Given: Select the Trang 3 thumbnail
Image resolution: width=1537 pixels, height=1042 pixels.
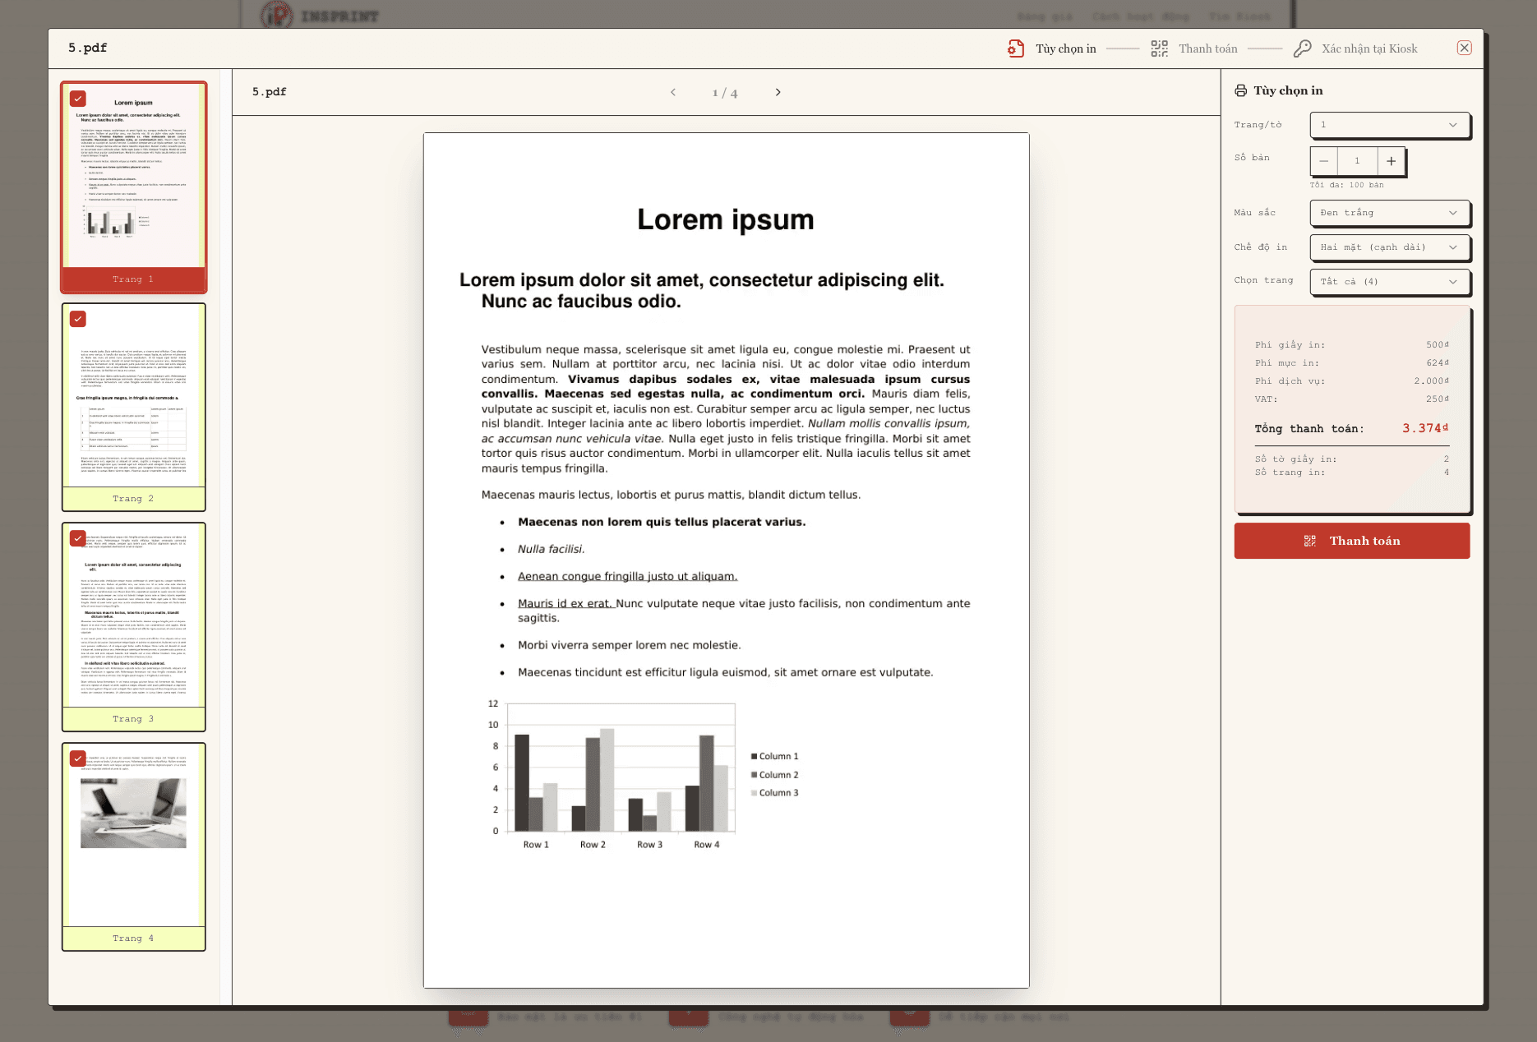Looking at the screenshot, I should 134,627.
